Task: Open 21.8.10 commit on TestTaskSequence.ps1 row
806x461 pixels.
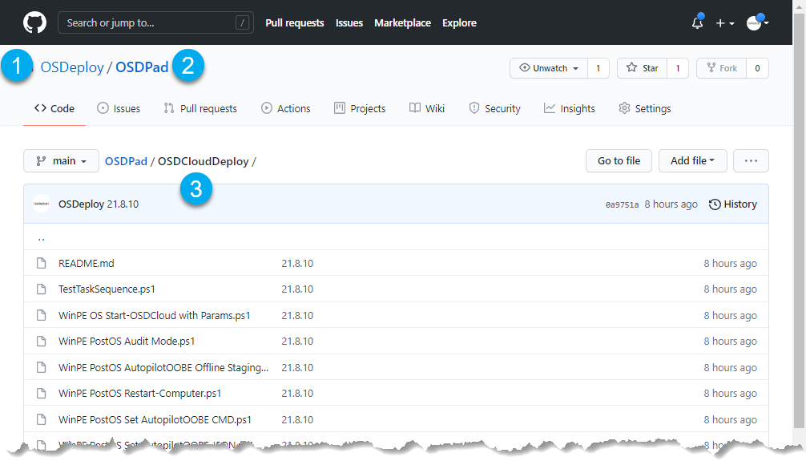Action: point(297,289)
